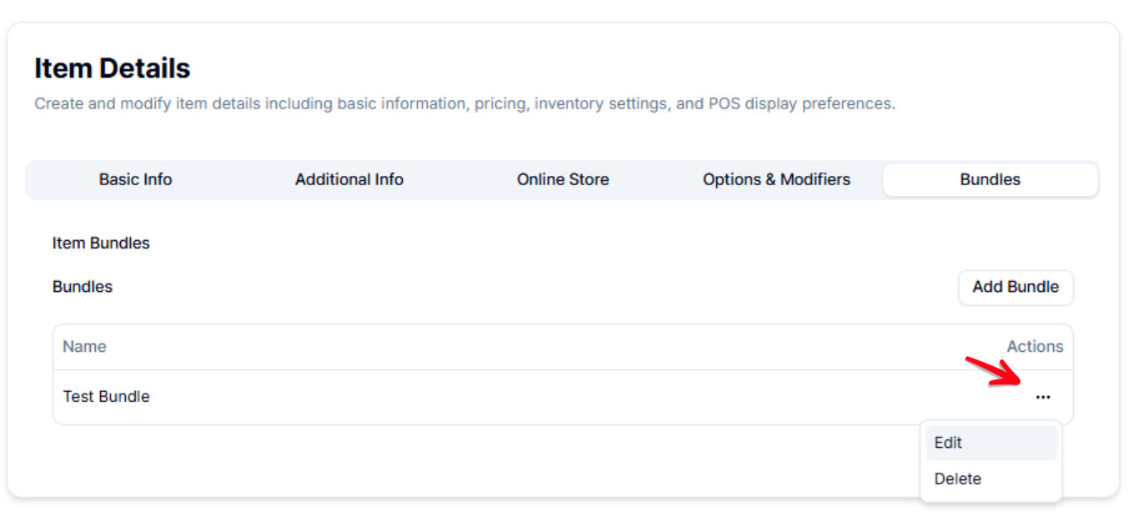Click the Actions column header
The width and height of the screenshot is (1139, 532).
(x=1035, y=347)
